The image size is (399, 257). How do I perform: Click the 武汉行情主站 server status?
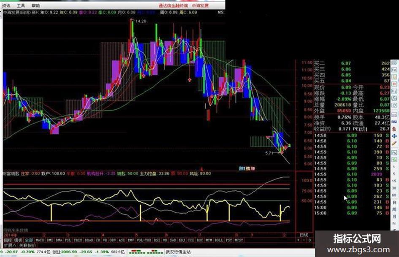click(178, 252)
